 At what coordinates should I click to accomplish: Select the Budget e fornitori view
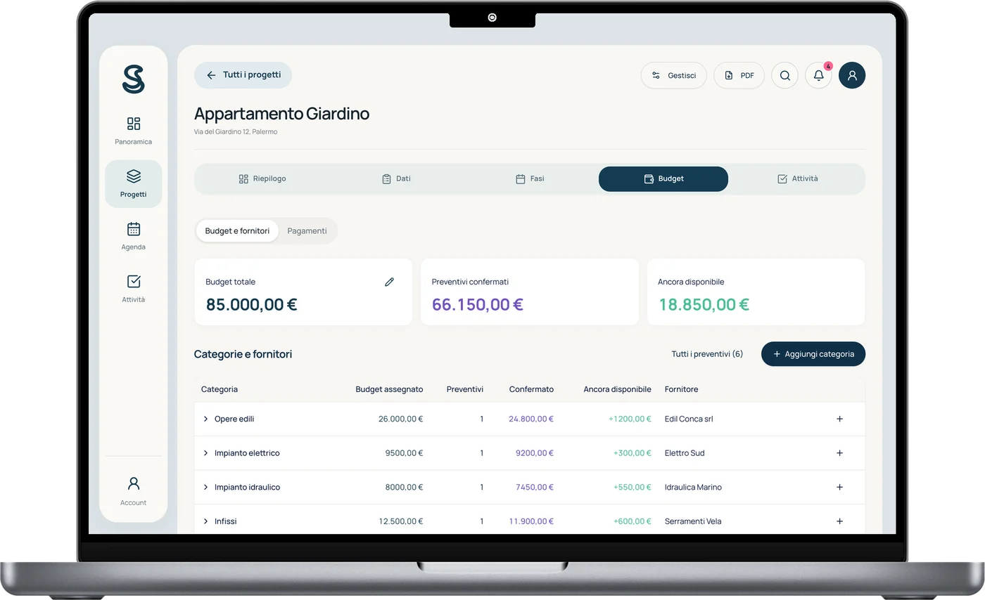237,231
